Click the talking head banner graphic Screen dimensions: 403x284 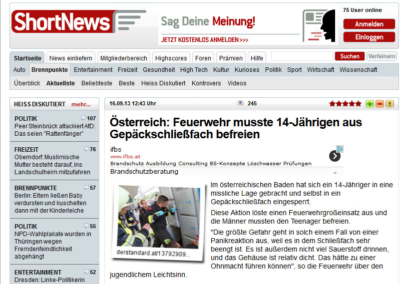click(x=319, y=25)
